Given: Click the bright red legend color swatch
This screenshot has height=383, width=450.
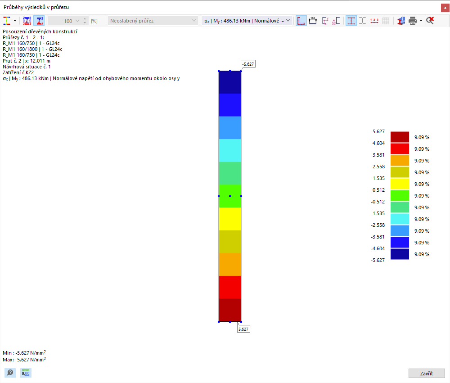Looking at the screenshot, I should tap(400, 149).
